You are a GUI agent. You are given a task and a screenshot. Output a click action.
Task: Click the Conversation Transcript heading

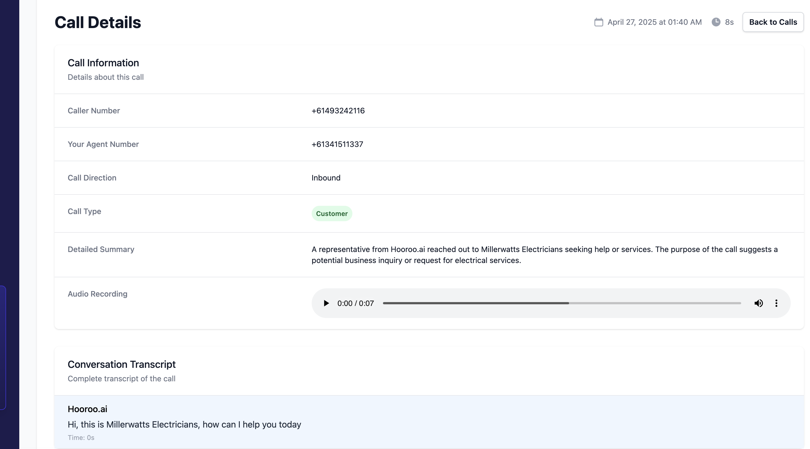pyautogui.click(x=121, y=365)
